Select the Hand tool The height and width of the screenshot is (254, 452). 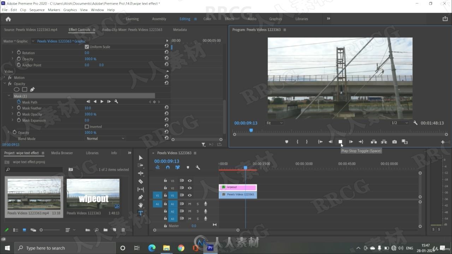coord(141,205)
